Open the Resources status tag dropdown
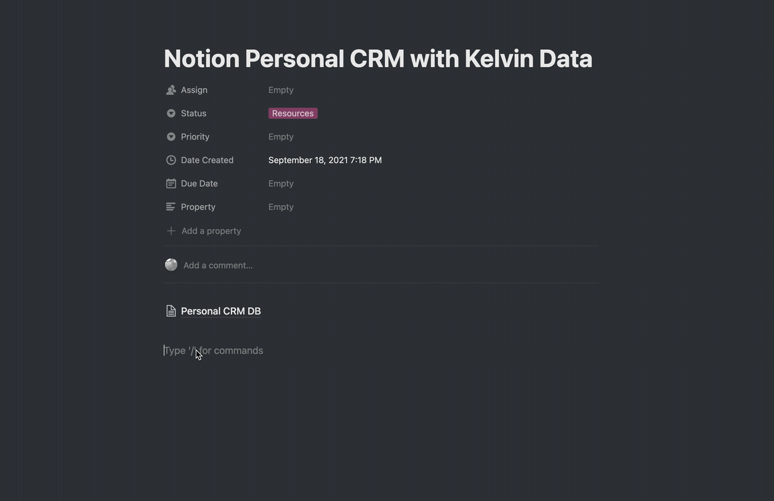The image size is (774, 501). (293, 113)
